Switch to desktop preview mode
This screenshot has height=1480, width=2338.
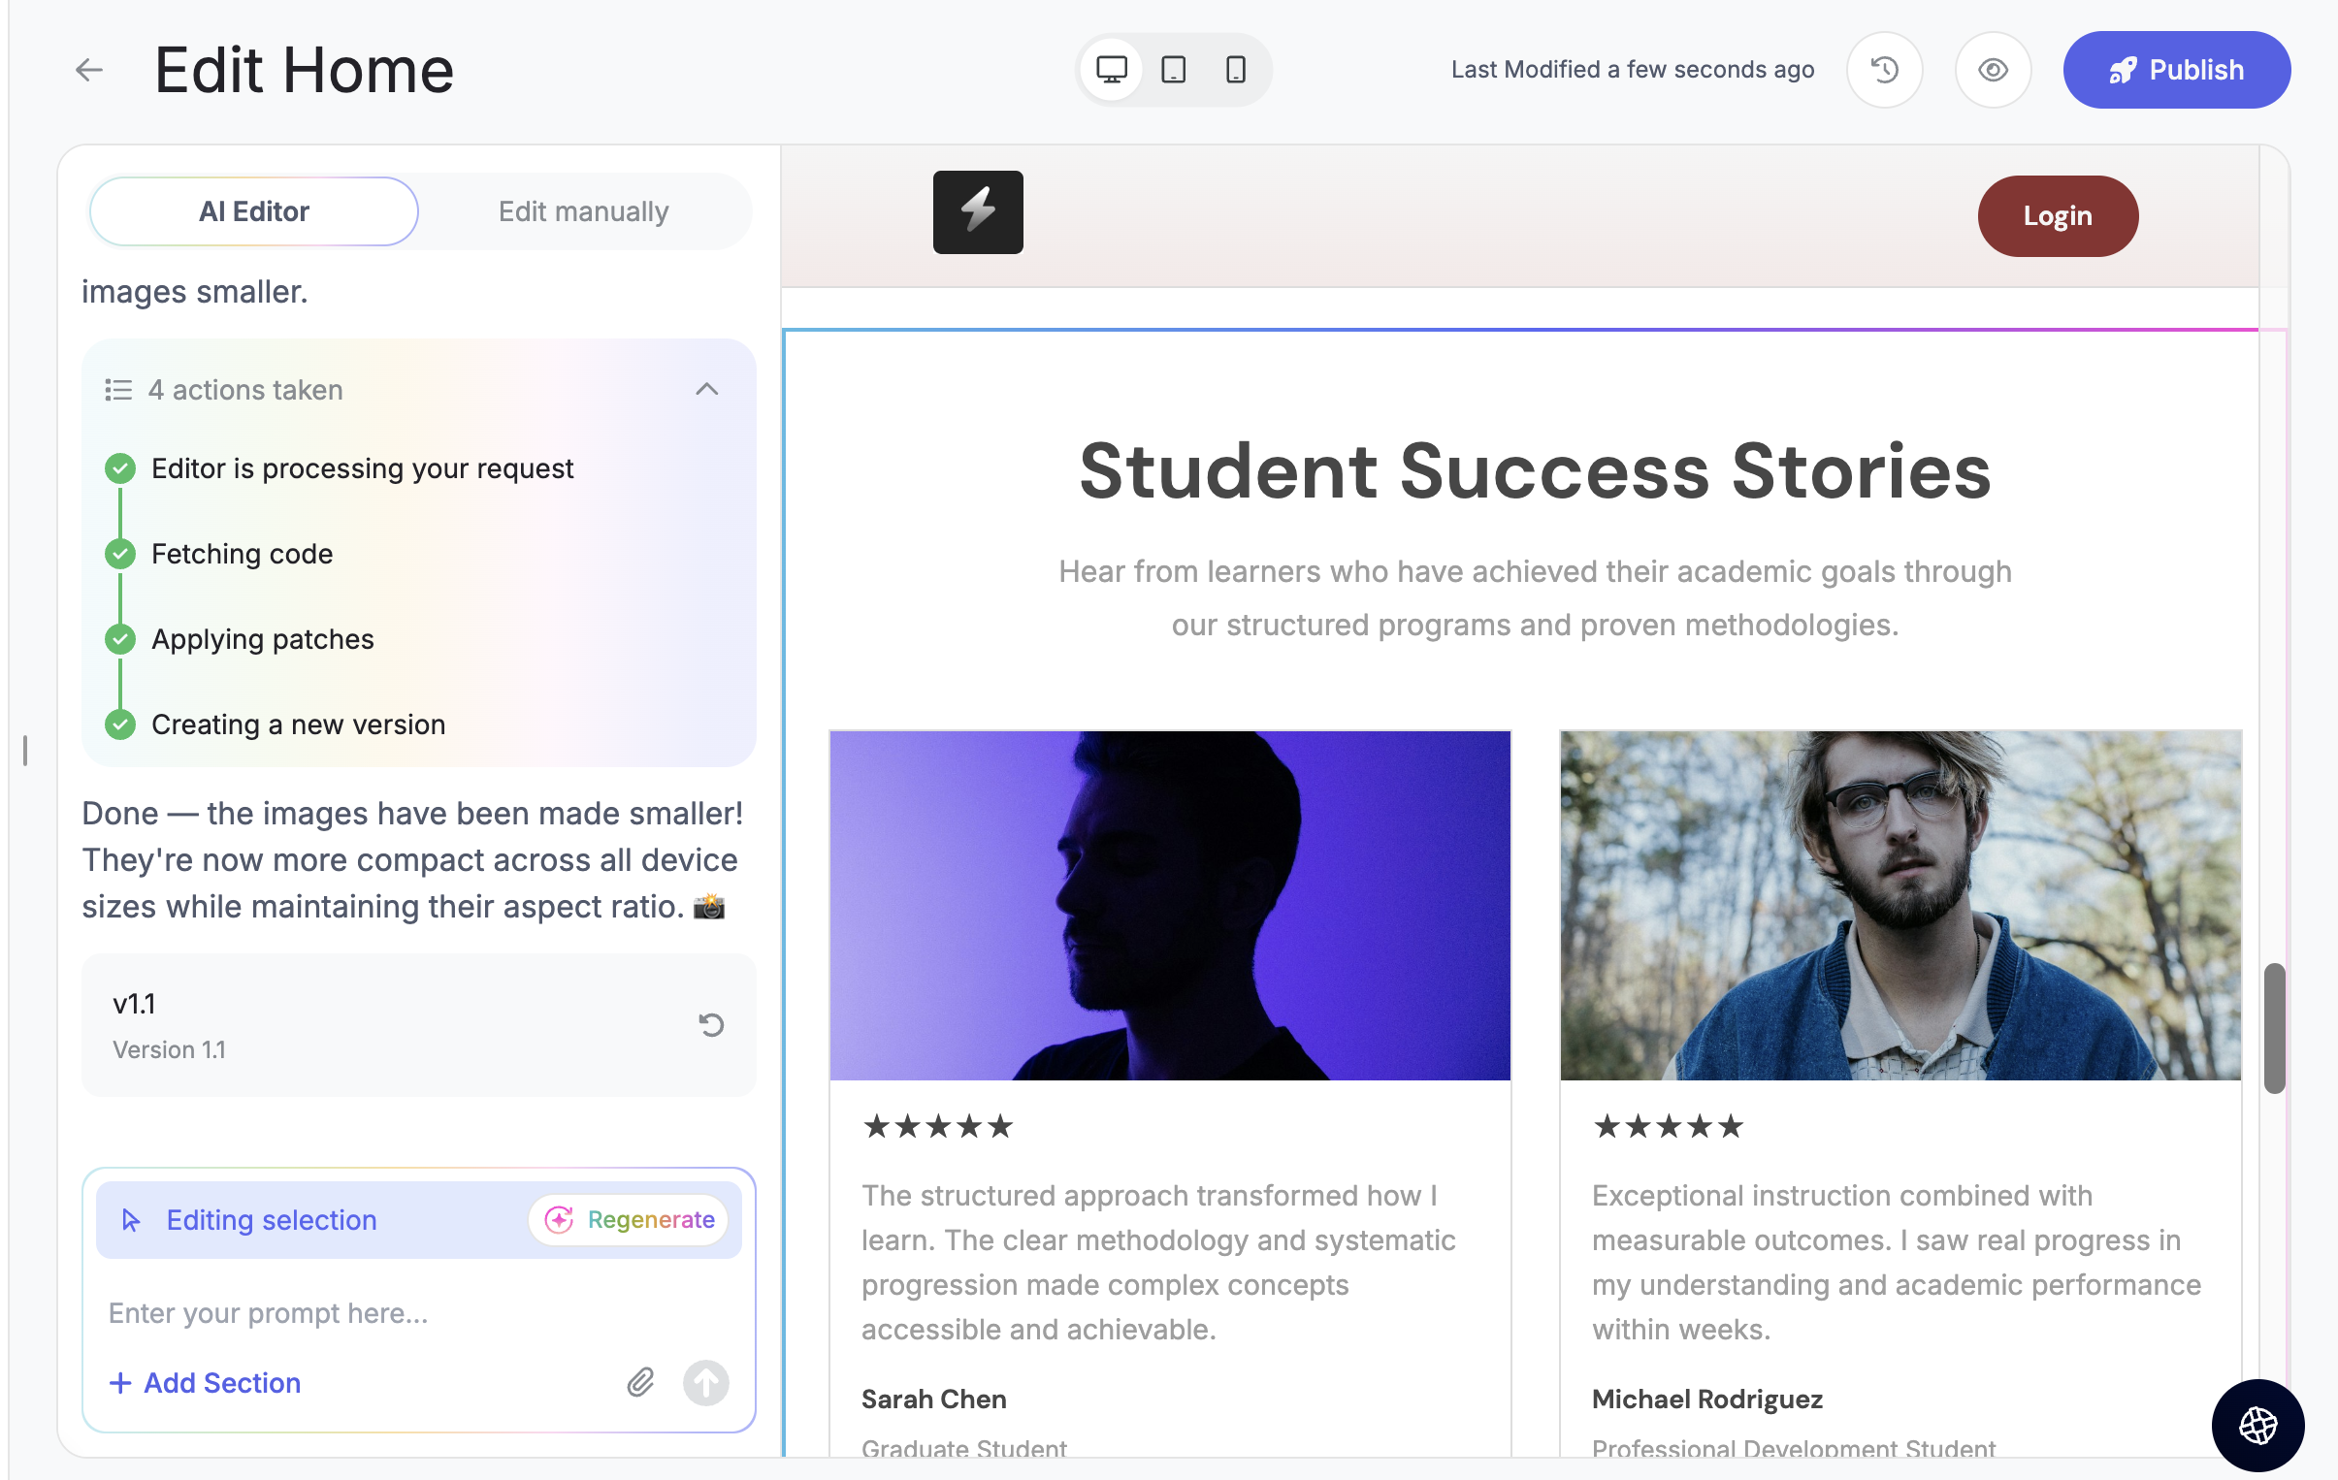tap(1111, 70)
